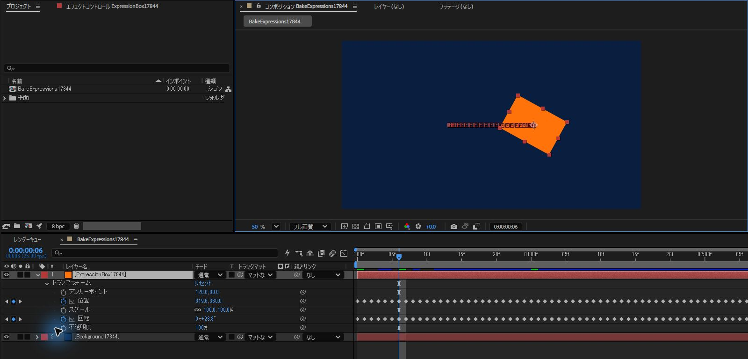Reset exposure with the aperture icon

point(418,227)
